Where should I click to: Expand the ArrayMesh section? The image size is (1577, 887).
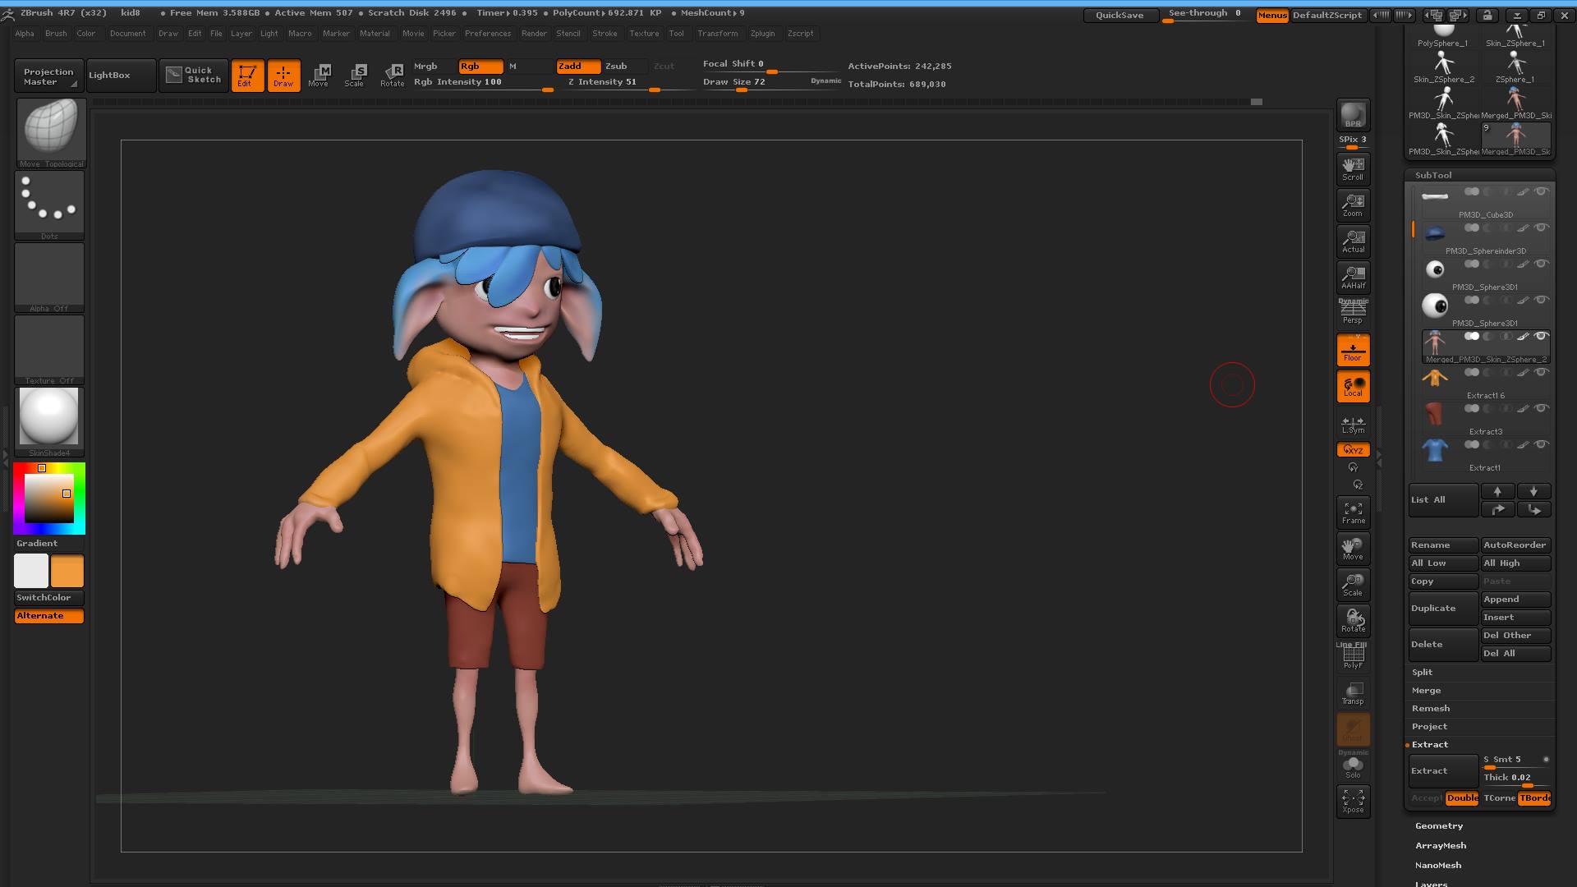(x=1440, y=846)
